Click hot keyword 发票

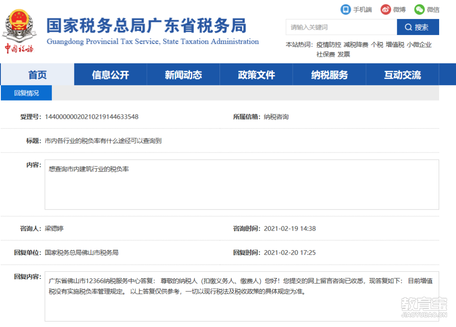click(x=344, y=54)
